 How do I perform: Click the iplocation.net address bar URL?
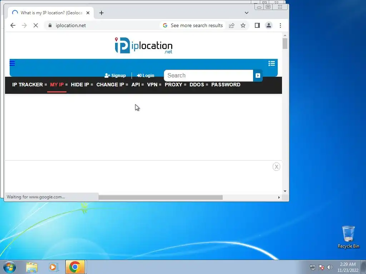(71, 25)
